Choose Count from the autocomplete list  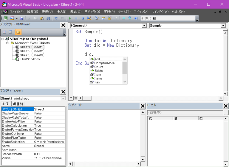[x=106, y=67]
